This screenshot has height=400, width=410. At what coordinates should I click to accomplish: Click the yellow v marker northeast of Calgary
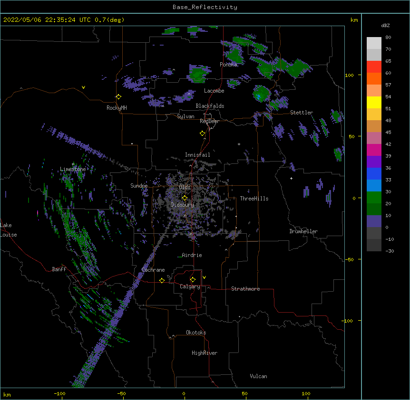[x=204, y=277]
